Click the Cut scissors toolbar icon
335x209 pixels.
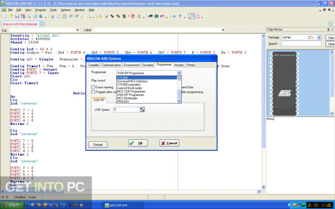52,17
